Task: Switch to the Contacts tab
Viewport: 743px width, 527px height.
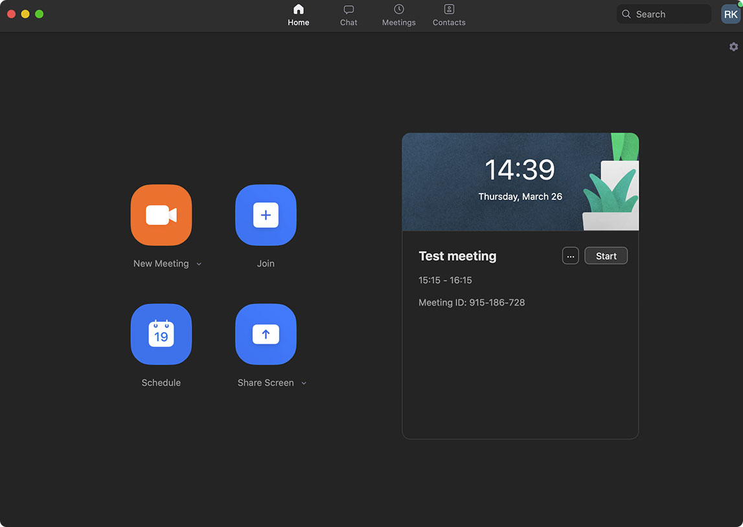Action: (449, 15)
